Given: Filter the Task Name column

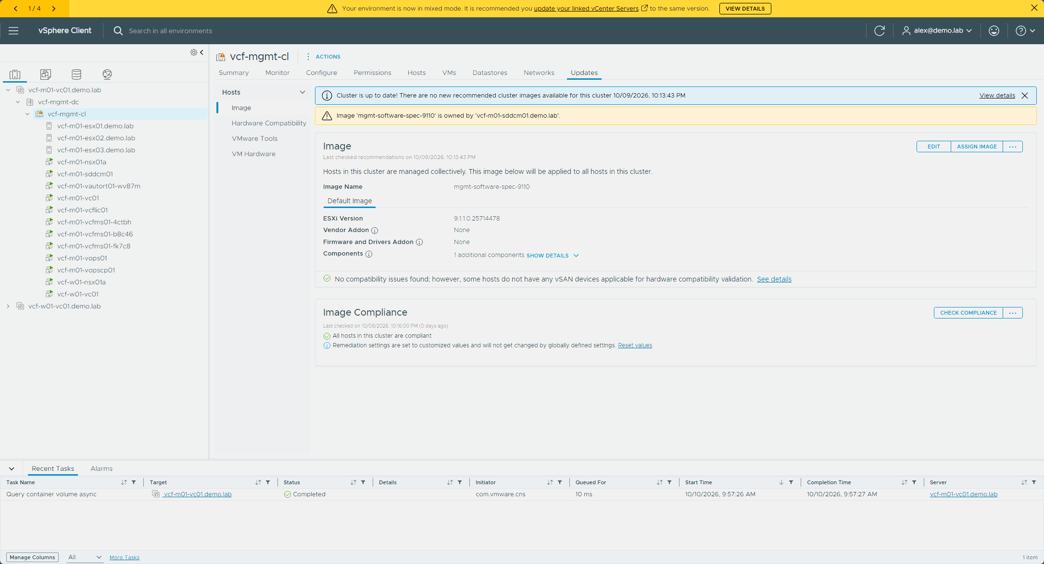Looking at the screenshot, I should [134, 482].
